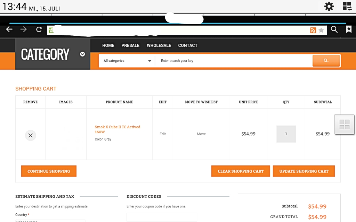Expand the CATEGORY menu chevron

(x=82, y=54)
